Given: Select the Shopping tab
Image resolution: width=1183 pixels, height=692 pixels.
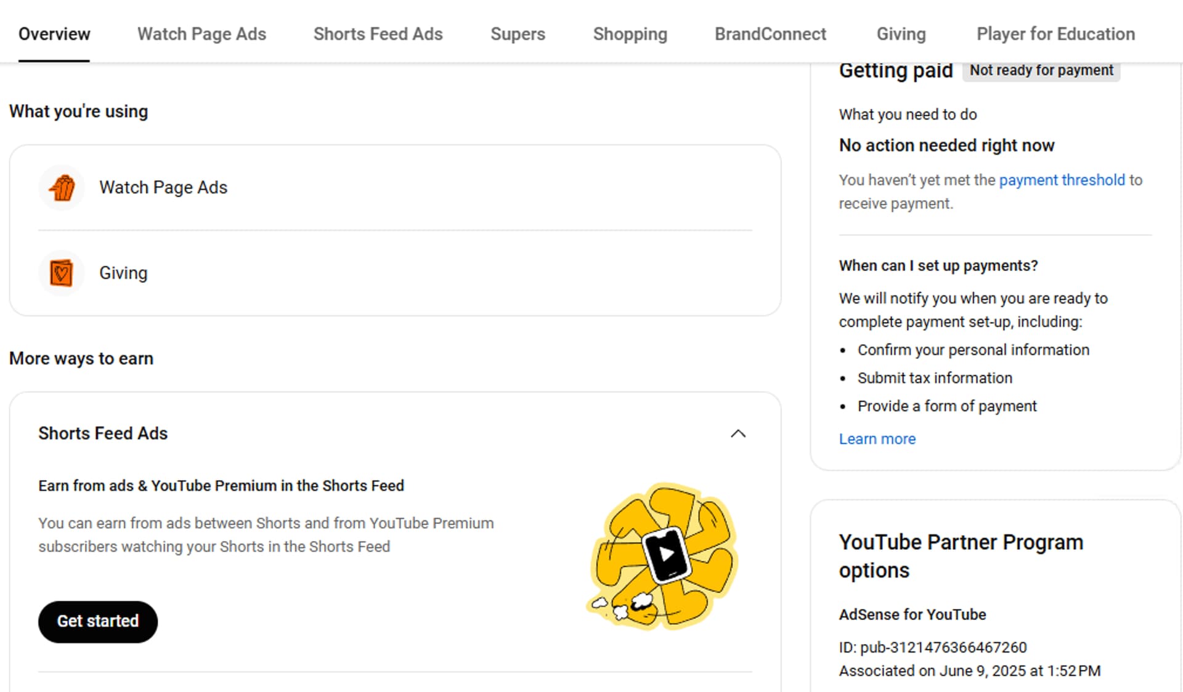Looking at the screenshot, I should click(x=630, y=34).
